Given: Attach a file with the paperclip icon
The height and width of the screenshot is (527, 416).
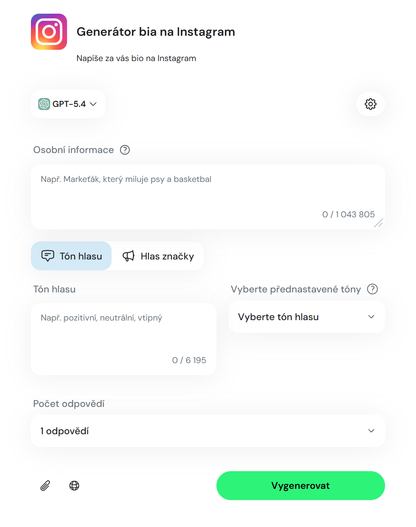Looking at the screenshot, I should 45,486.
